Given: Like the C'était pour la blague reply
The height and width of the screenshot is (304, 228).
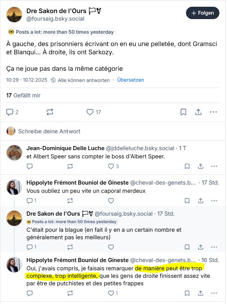Looking at the screenshot, I should 111,247.
